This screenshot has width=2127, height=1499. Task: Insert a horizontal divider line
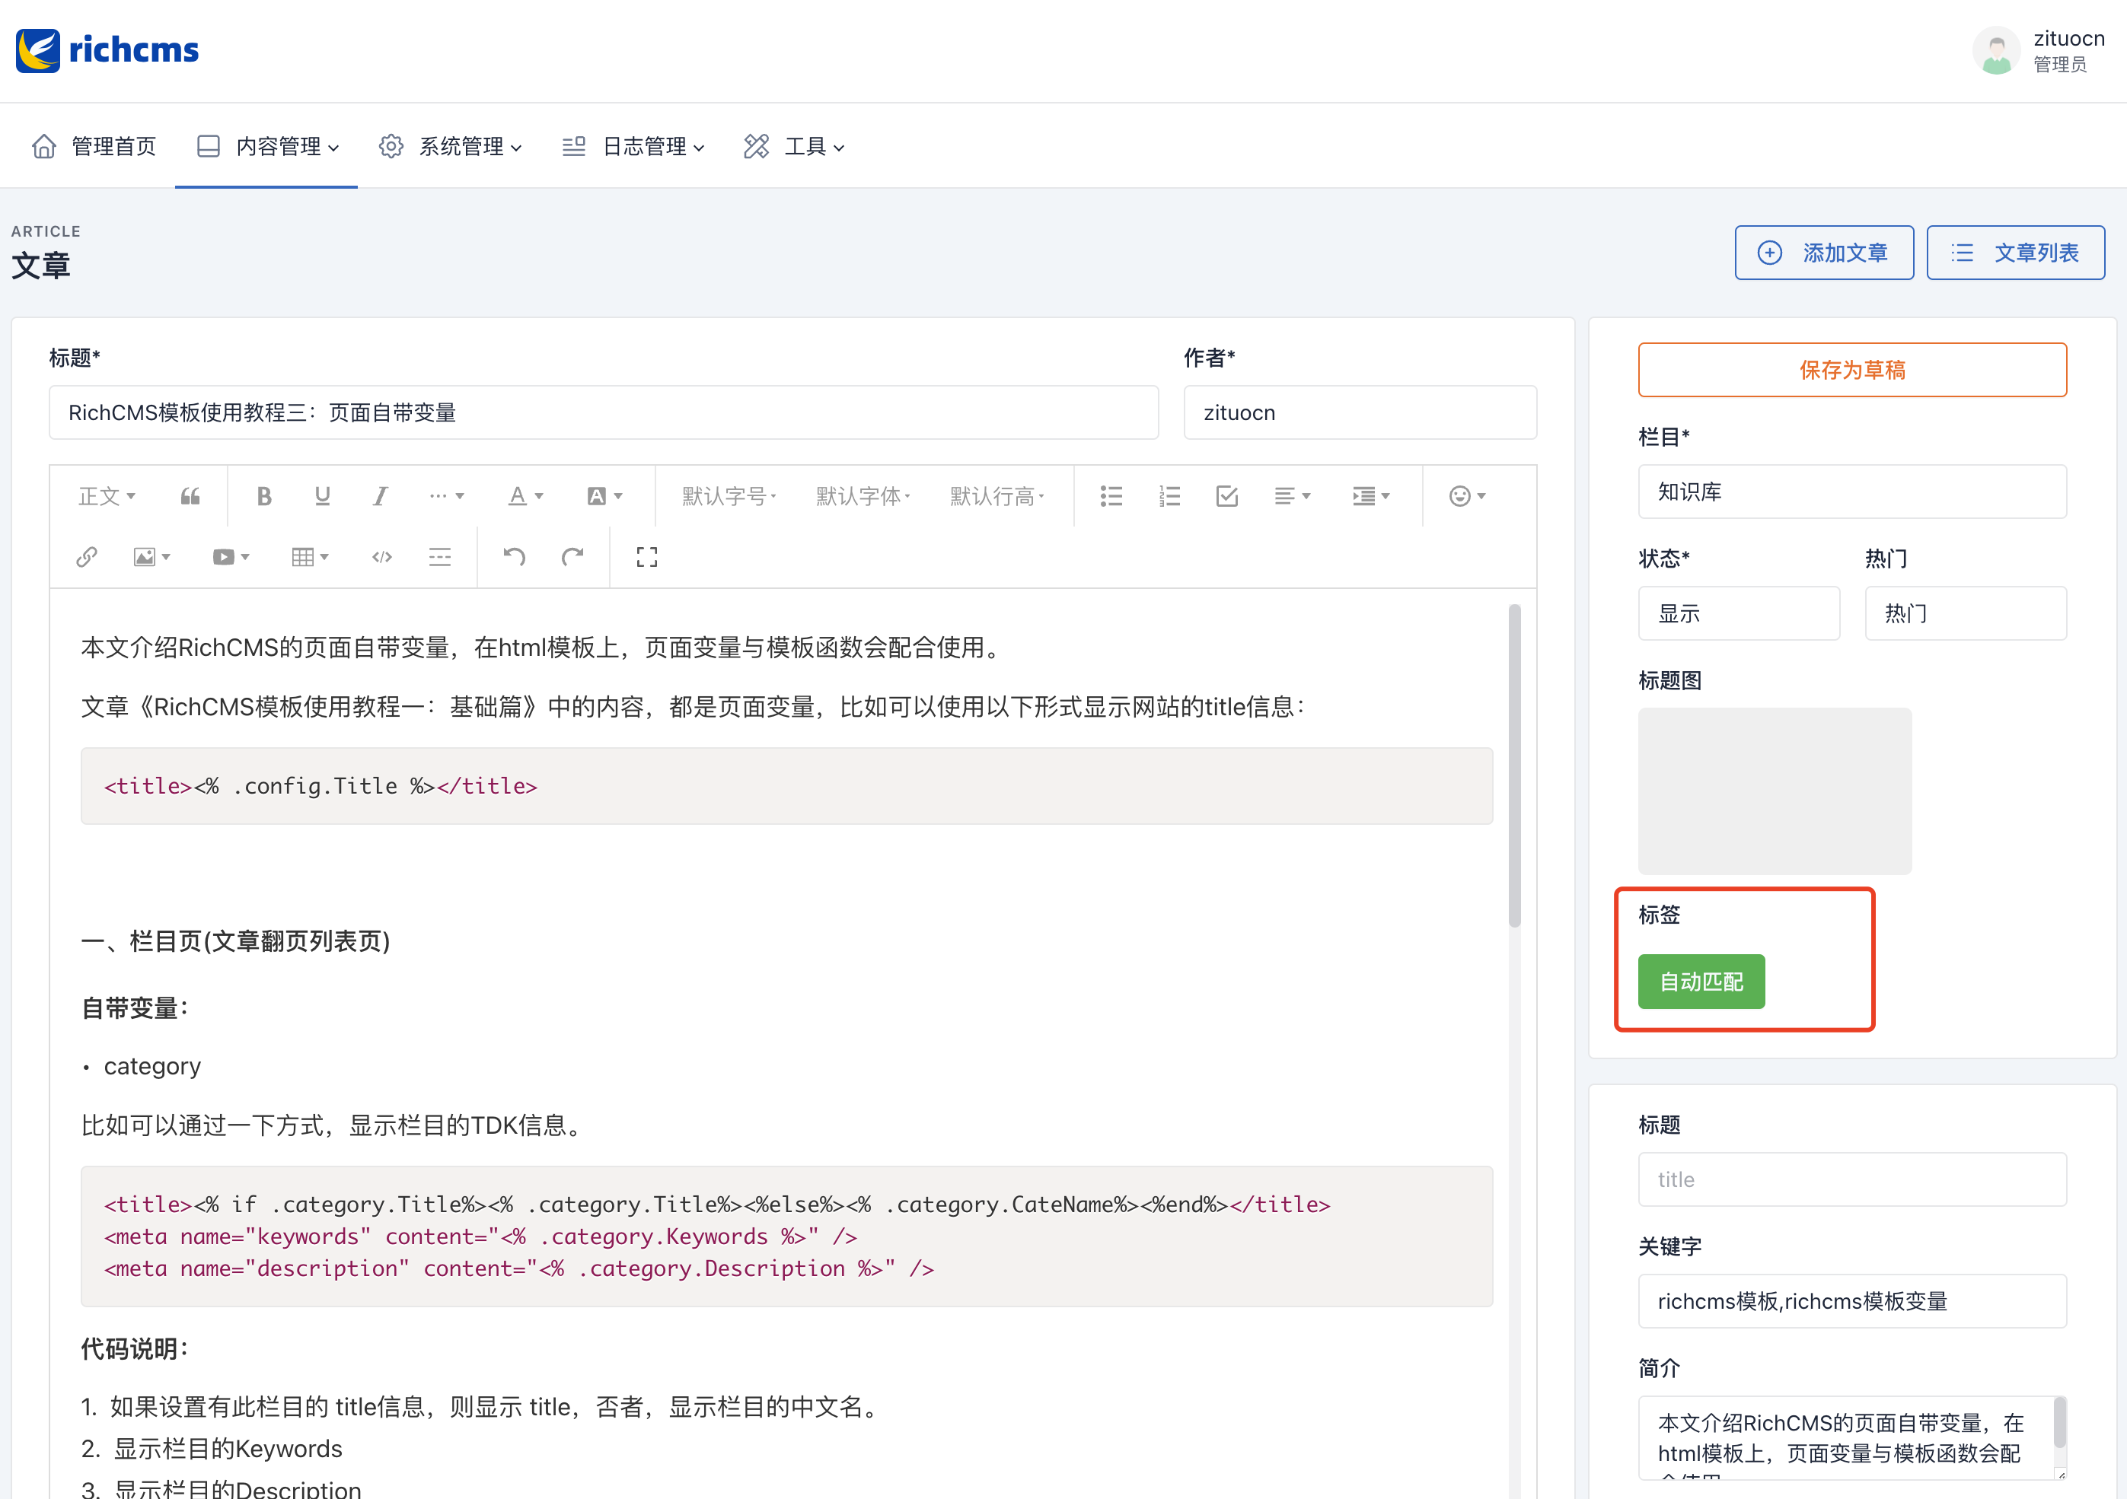[440, 558]
